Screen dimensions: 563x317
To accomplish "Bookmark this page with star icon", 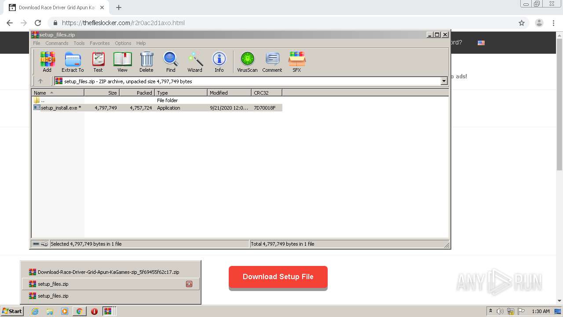I will click(522, 23).
